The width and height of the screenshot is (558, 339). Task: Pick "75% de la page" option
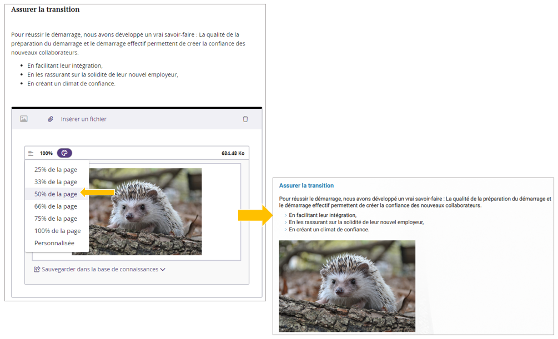pyautogui.click(x=56, y=219)
